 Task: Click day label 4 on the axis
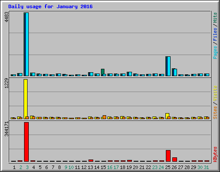(34, 167)
